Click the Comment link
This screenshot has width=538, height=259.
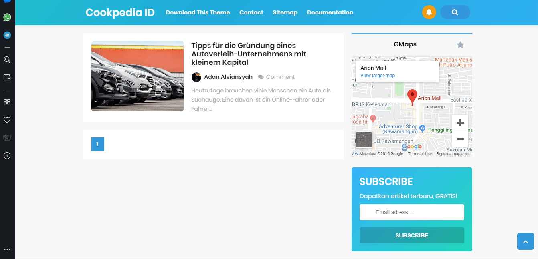(281, 77)
